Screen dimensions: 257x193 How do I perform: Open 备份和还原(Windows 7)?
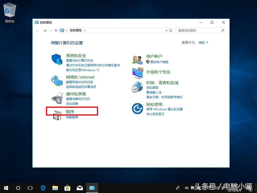pyautogui.click(x=83, y=70)
